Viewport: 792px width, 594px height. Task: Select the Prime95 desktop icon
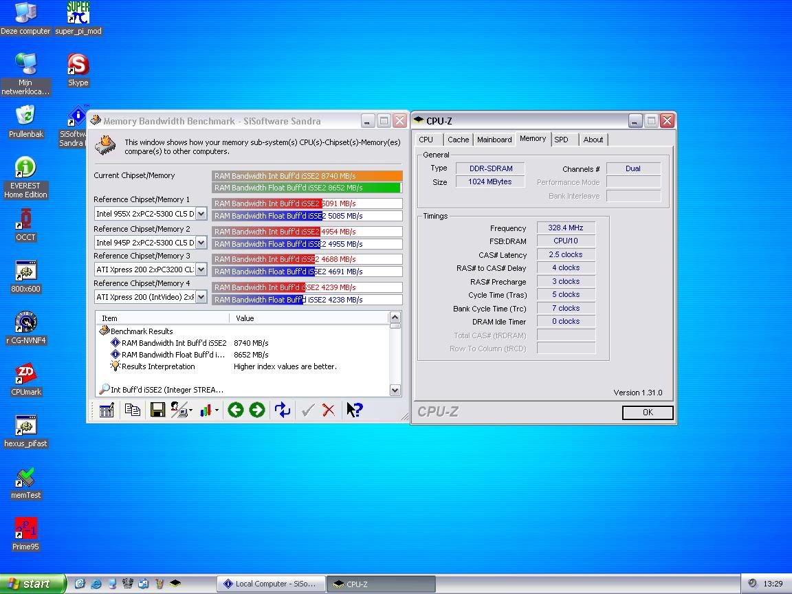point(25,534)
